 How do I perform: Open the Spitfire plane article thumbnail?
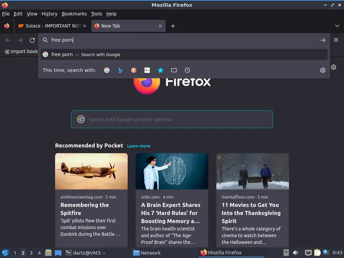point(91,171)
